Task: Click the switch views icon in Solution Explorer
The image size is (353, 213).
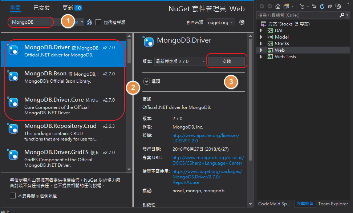Action: pyautogui.click(x=286, y=6)
